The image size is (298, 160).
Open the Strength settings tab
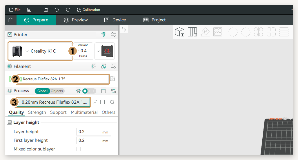[x=37, y=112]
